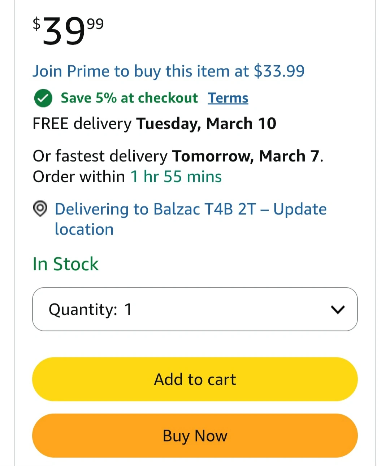
Task: Click the 1 hr 55 mins countdown
Action: tap(176, 177)
